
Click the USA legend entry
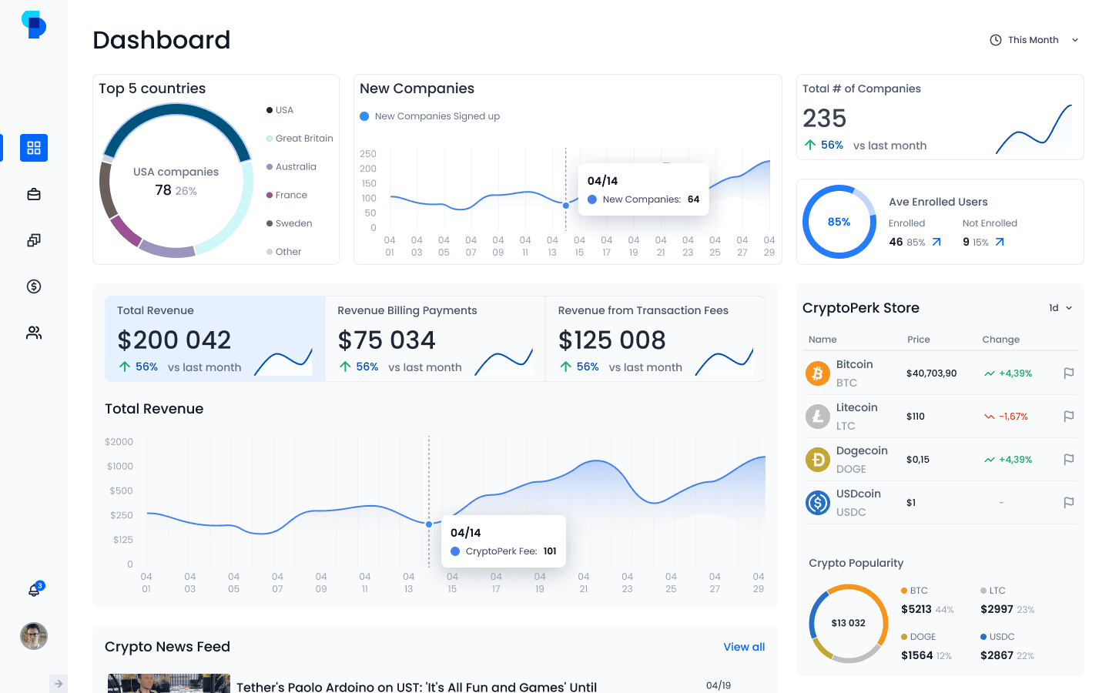[x=280, y=110]
